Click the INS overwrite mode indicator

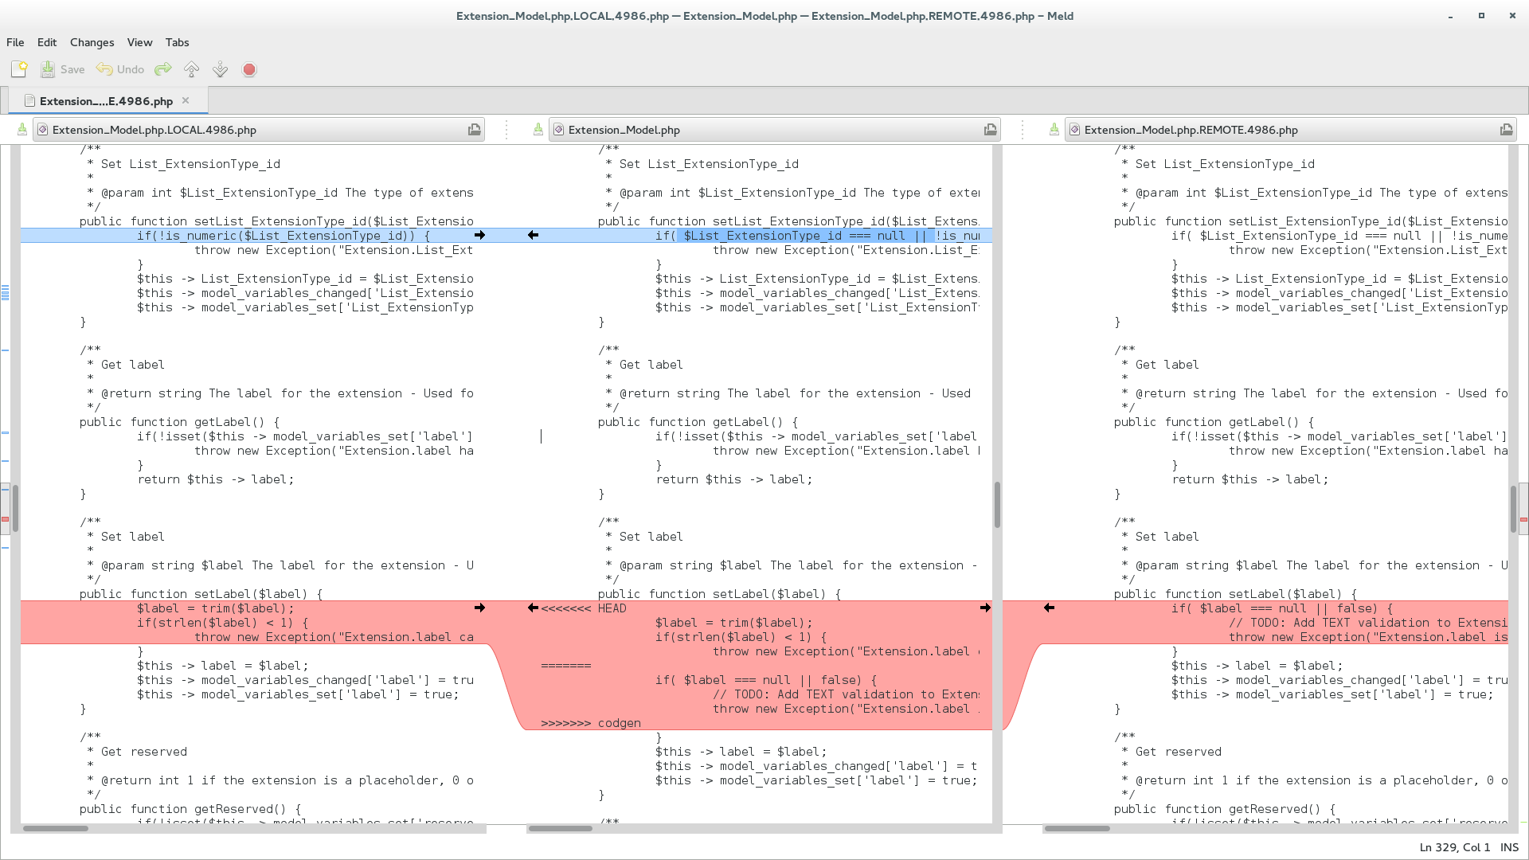point(1509,847)
